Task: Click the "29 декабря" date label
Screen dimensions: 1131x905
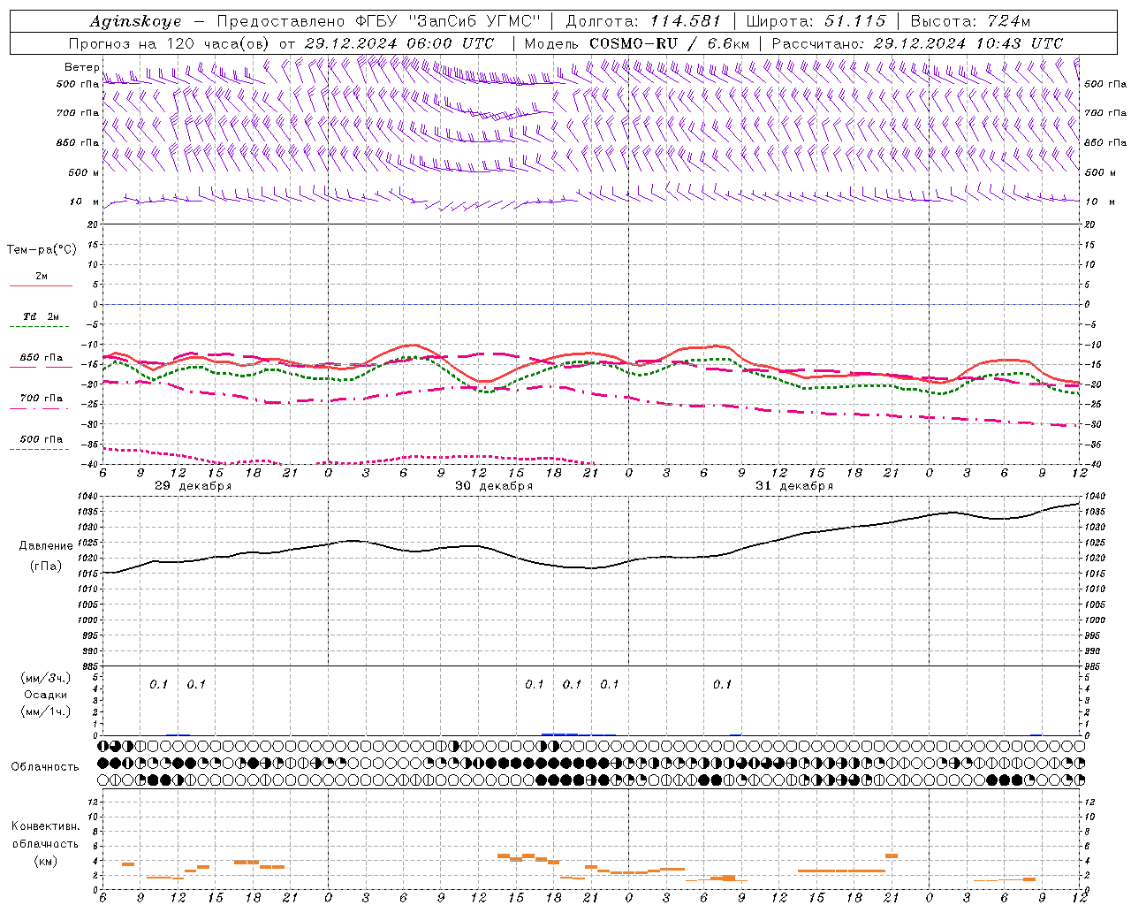Action: click(x=194, y=486)
